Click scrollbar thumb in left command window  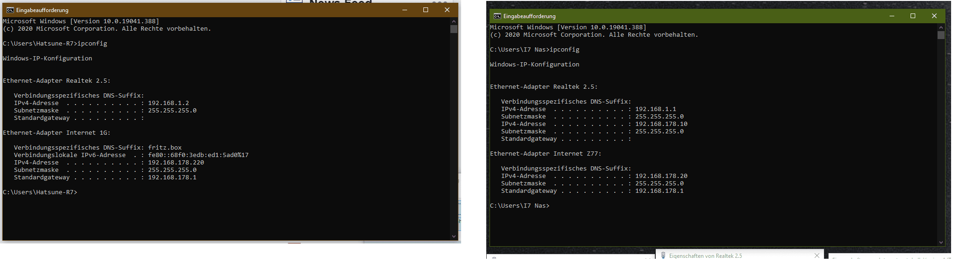tap(454, 29)
